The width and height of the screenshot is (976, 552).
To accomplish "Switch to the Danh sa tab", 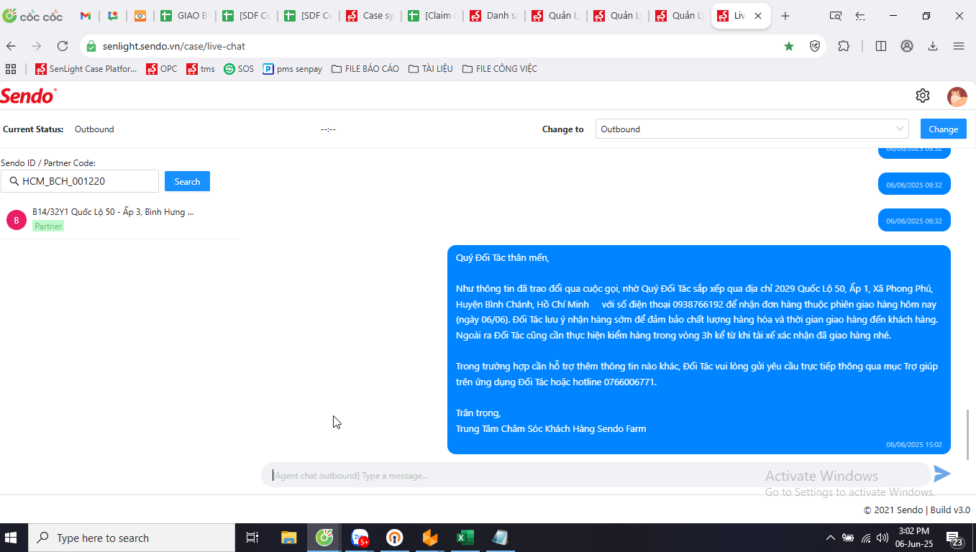I will pos(494,16).
